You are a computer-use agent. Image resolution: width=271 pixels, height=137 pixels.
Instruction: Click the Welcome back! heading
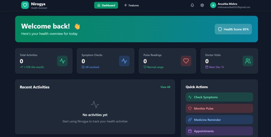point(45,26)
